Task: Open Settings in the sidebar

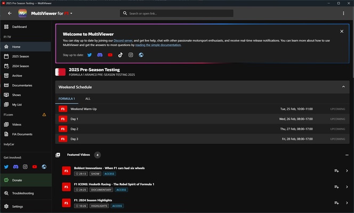Action: point(26,206)
